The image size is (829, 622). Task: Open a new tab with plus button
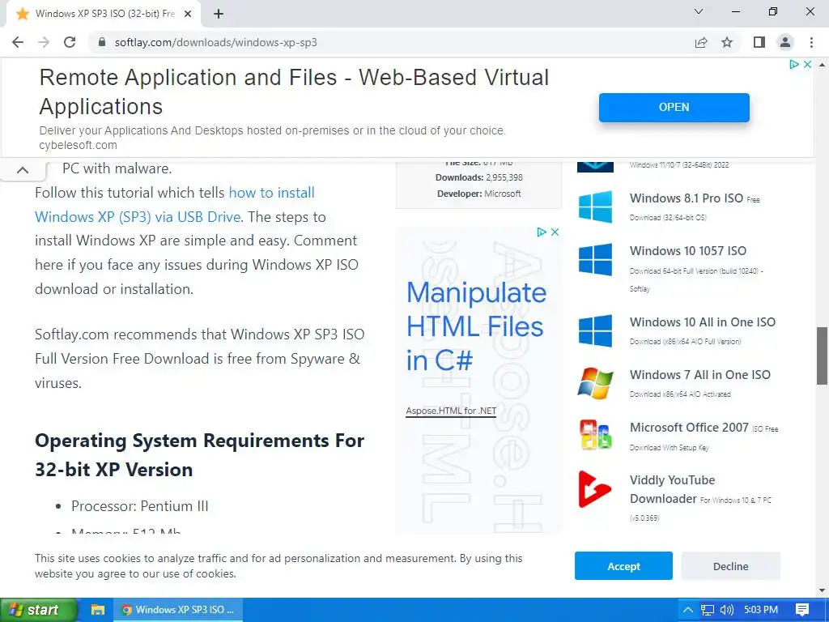pos(219,15)
